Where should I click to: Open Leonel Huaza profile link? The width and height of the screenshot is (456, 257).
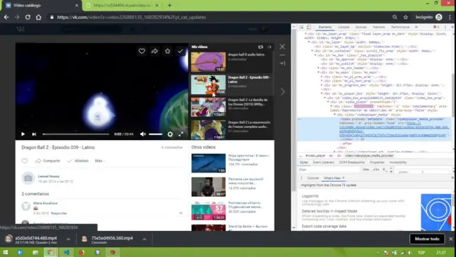point(49,176)
